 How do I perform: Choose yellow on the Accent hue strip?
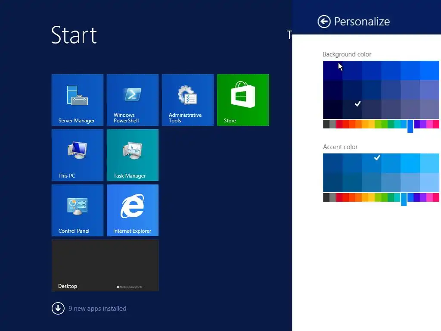pyautogui.click(x=372, y=197)
